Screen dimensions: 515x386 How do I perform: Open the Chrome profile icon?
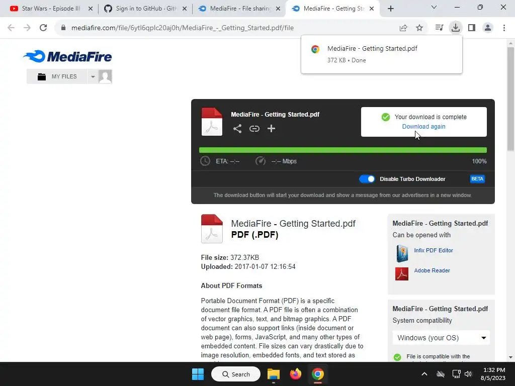click(488, 28)
